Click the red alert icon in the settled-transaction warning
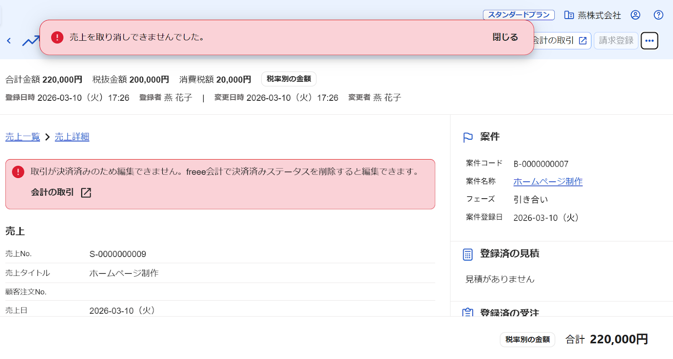Viewport: 673px width, 359px height. (x=18, y=172)
